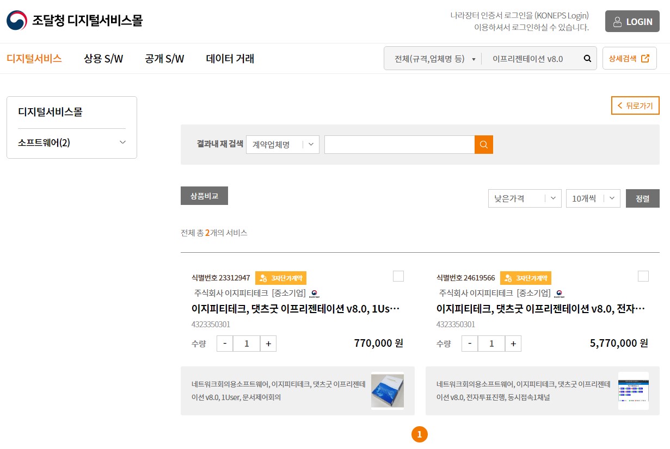Click the 디지털서비스몰 sidebar heading
Screen dimensions: 670x449
[50, 112]
